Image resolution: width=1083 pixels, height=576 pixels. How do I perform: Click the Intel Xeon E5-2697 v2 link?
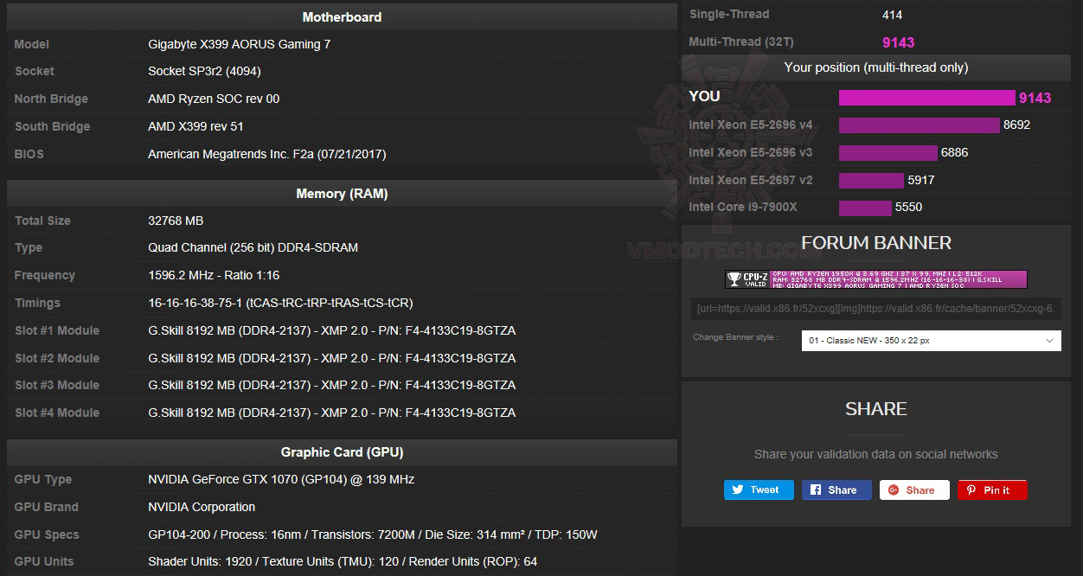[751, 180]
